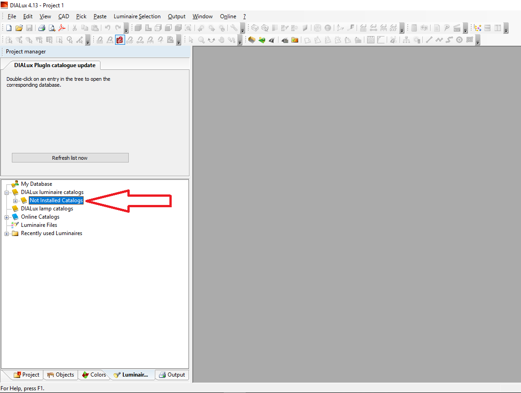Open the CAD menu

coord(63,16)
